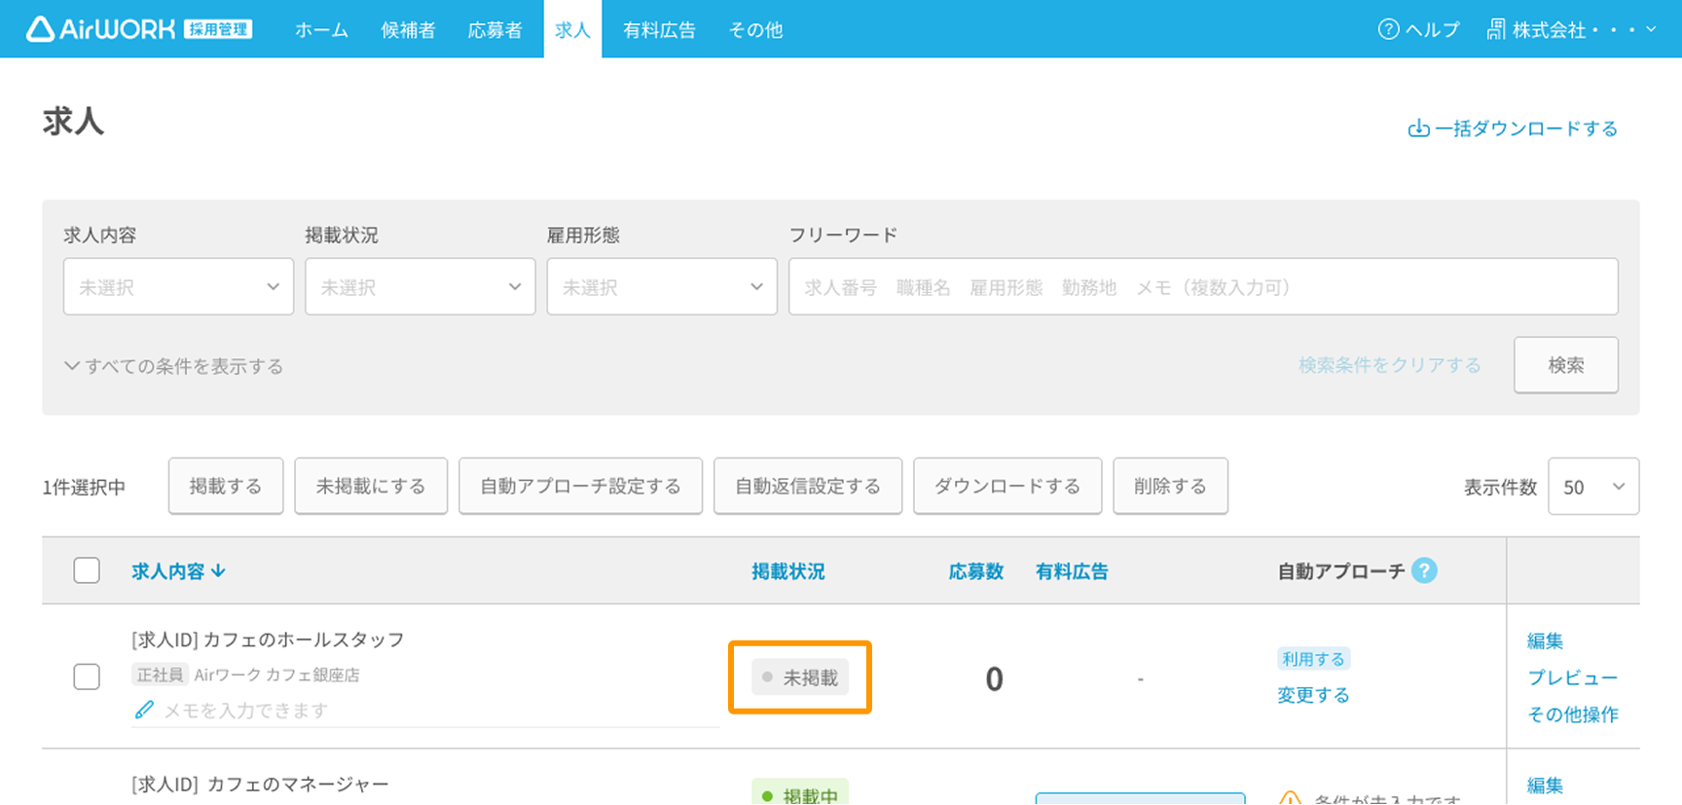This screenshot has width=1682, height=805.
Task: Sort by 掲載状況 column header
Action: point(787,571)
